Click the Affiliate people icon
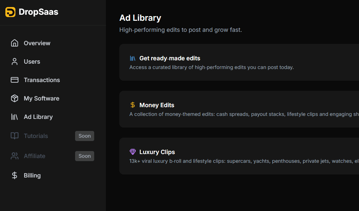Screen dimensions: 359x211 point(14,156)
